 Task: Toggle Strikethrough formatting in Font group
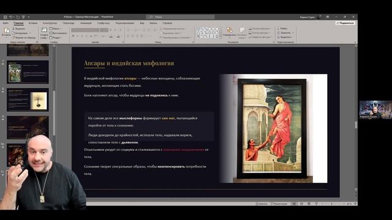[x=91, y=36]
